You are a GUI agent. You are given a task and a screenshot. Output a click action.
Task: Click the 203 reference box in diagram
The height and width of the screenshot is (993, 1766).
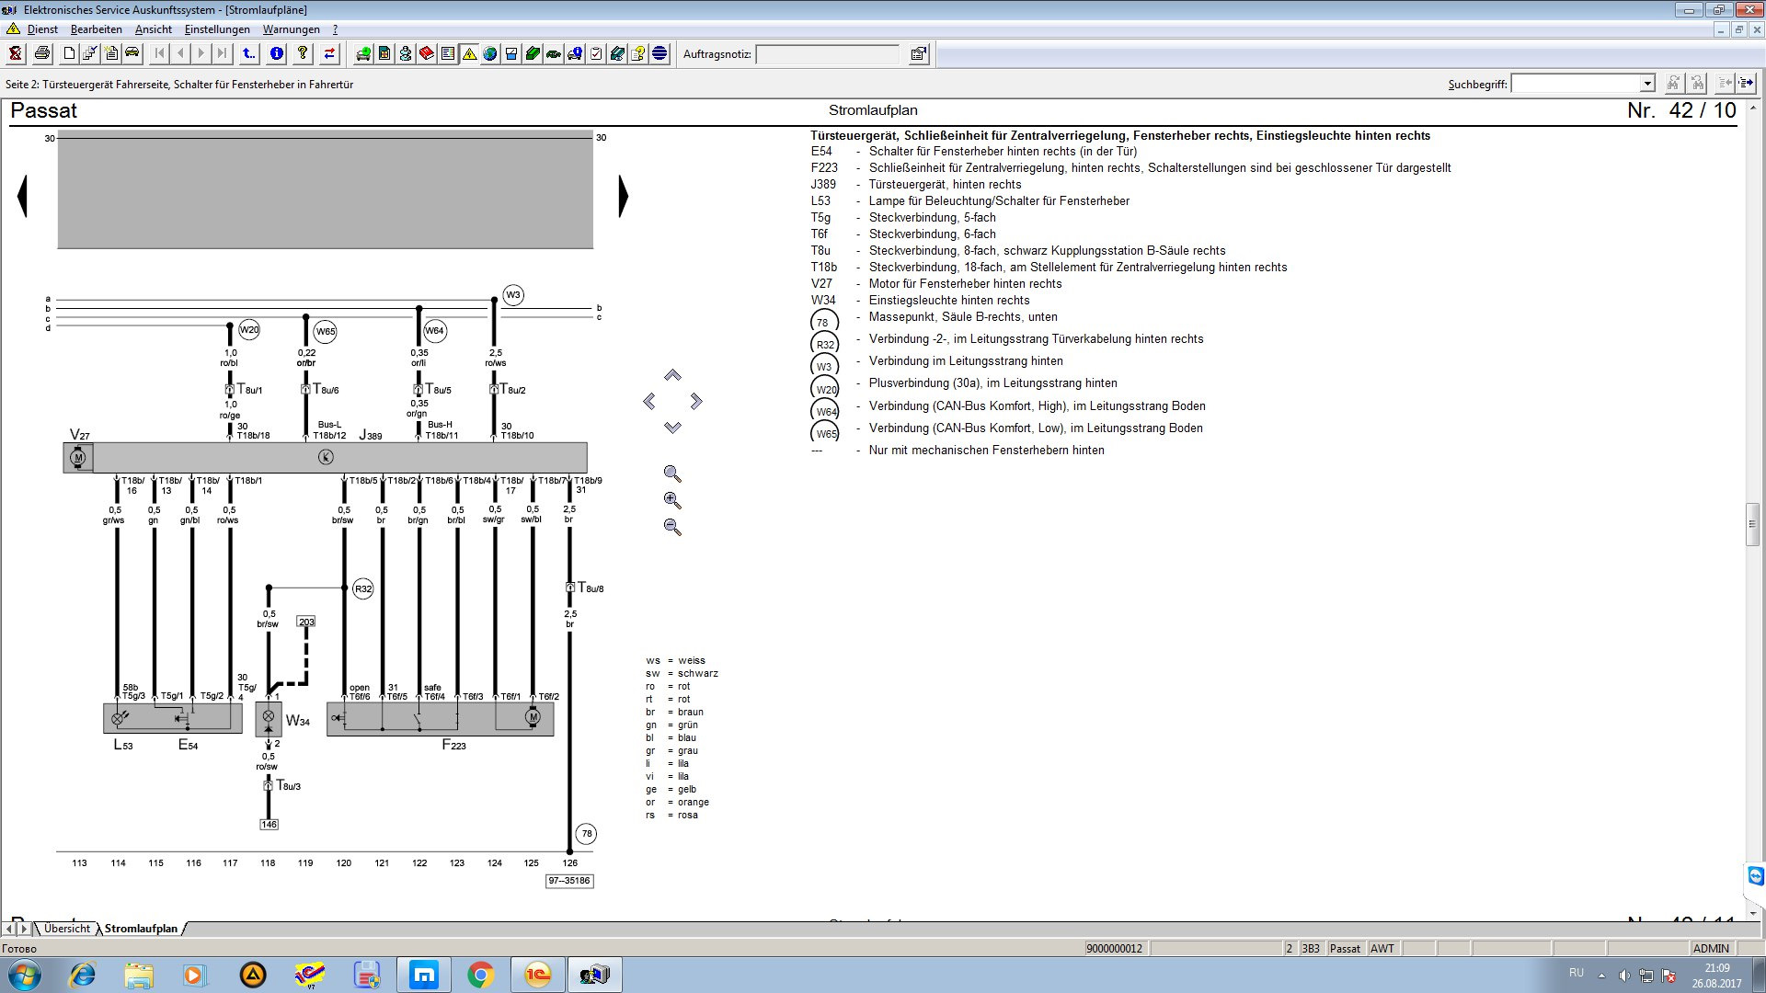306,622
